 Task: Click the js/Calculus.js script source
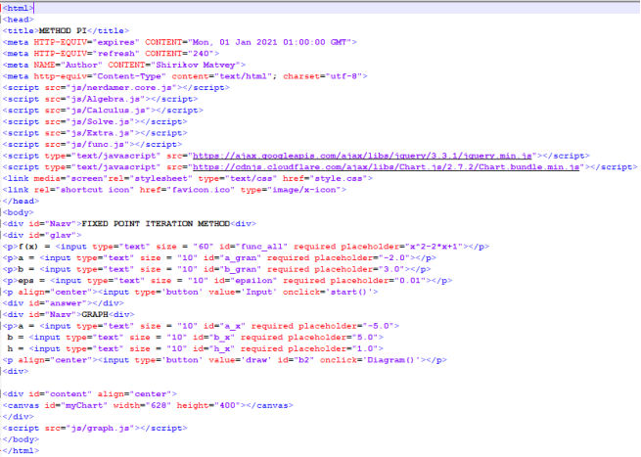tap(110, 111)
